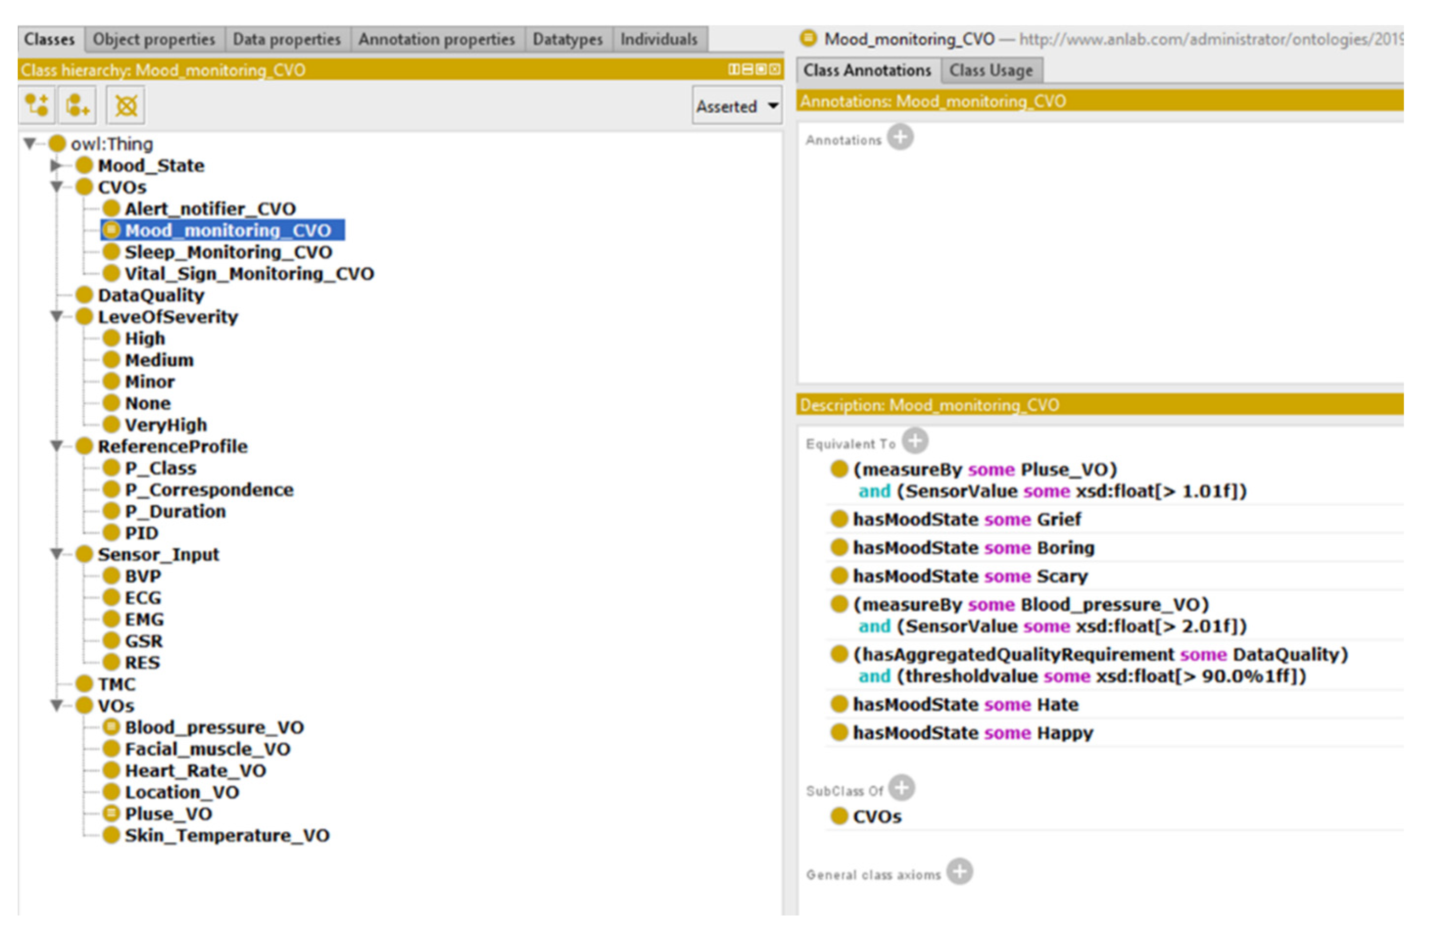Open the Asserted hierarchy dropdown

point(737,106)
